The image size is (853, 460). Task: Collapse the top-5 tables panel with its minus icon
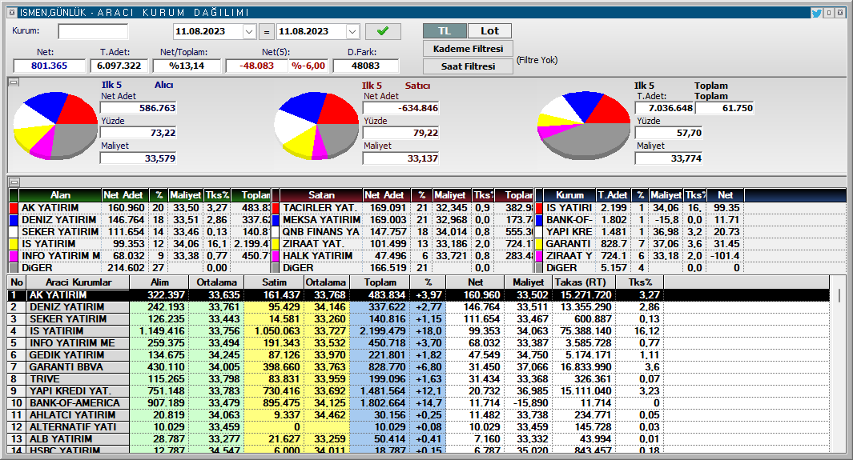pyautogui.click(x=14, y=182)
